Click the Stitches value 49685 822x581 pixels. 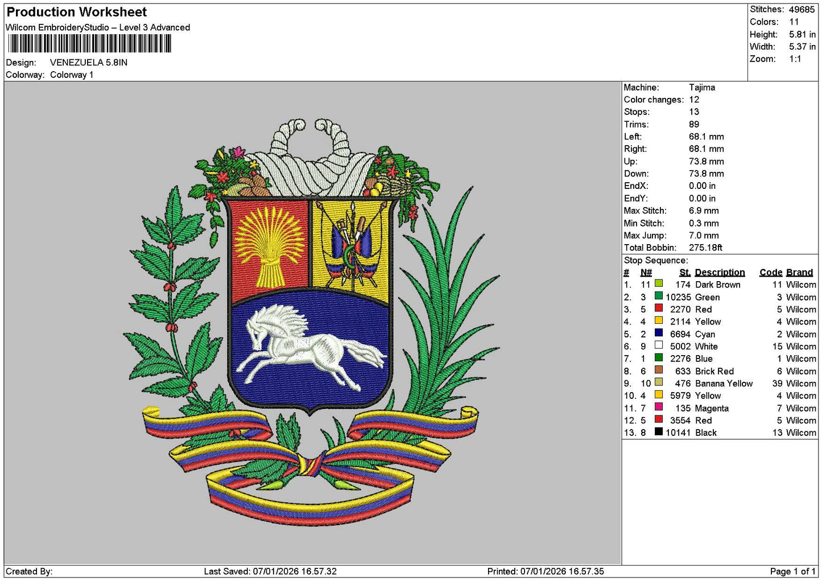(x=802, y=10)
